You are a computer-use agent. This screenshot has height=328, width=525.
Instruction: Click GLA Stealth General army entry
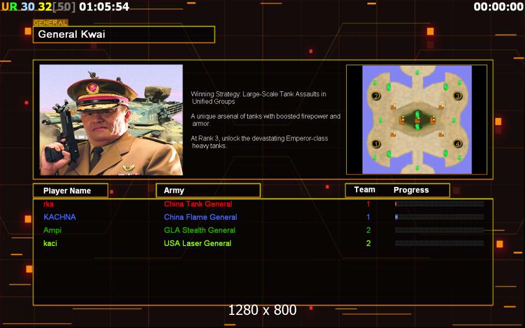click(x=200, y=230)
